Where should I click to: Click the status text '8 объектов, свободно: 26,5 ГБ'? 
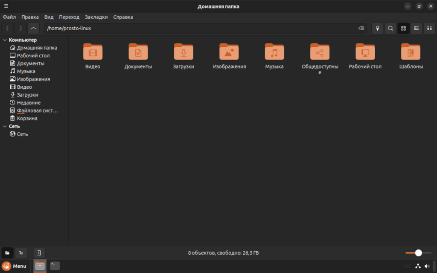click(x=223, y=253)
